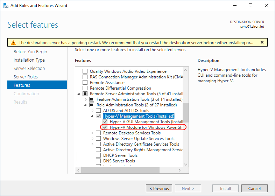Switch to Server Roles step

26,77
